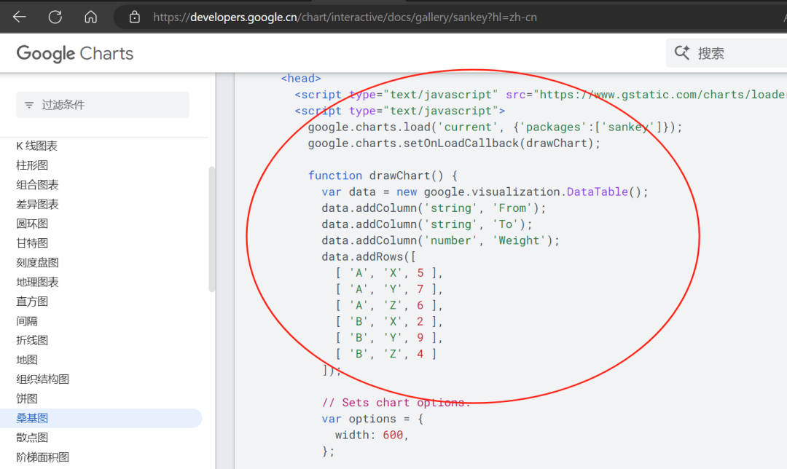
Task: Click the data.addRows([ code line
Action: (x=369, y=256)
